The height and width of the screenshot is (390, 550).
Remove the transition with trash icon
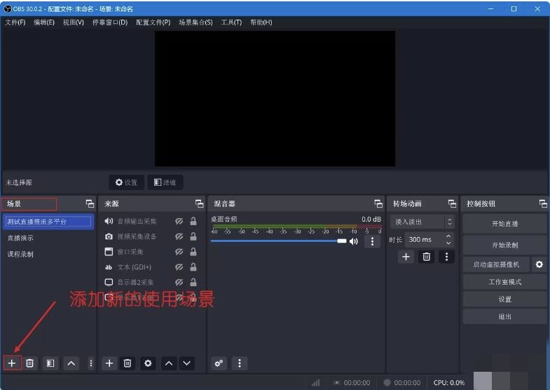(x=426, y=257)
